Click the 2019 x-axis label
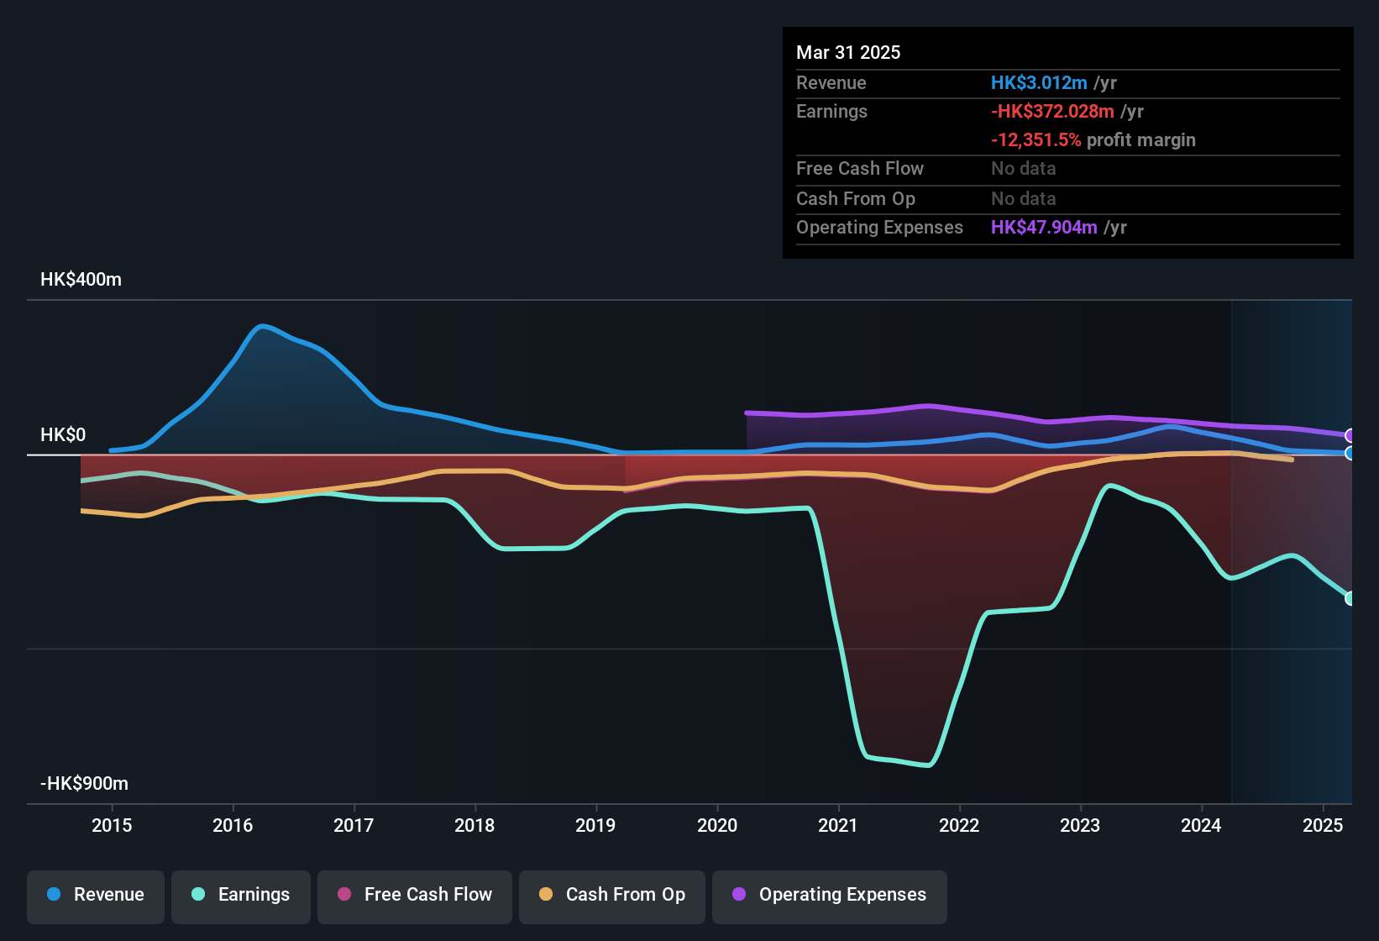 tap(595, 825)
